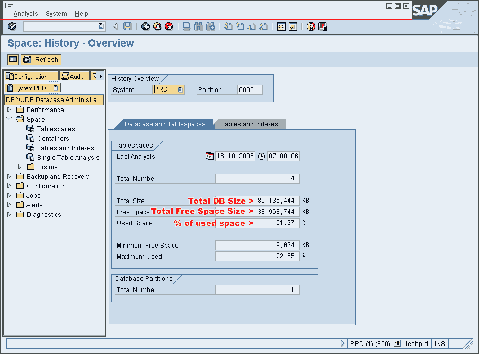Screen dimensions: 479x354
Task: Expand the Performance folder
Action: tap(9, 109)
